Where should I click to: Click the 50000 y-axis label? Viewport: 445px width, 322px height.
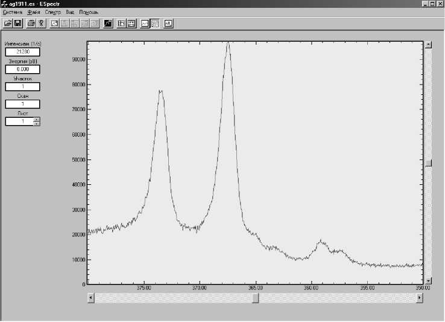[x=78, y=159]
